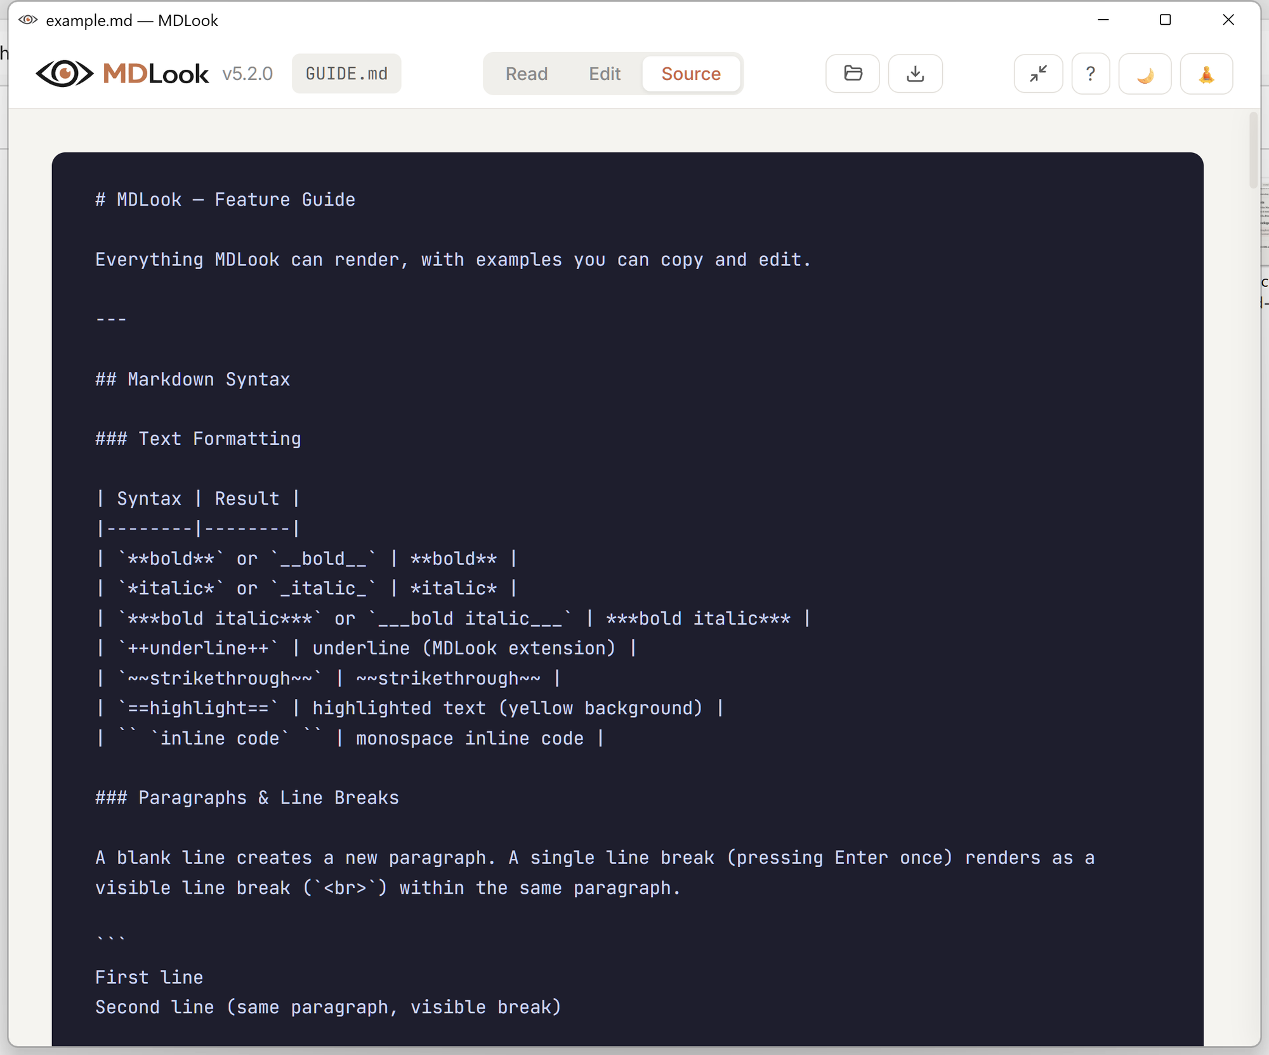Click the 'First line' text
This screenshot has height=1055, width=1269.
149,978
